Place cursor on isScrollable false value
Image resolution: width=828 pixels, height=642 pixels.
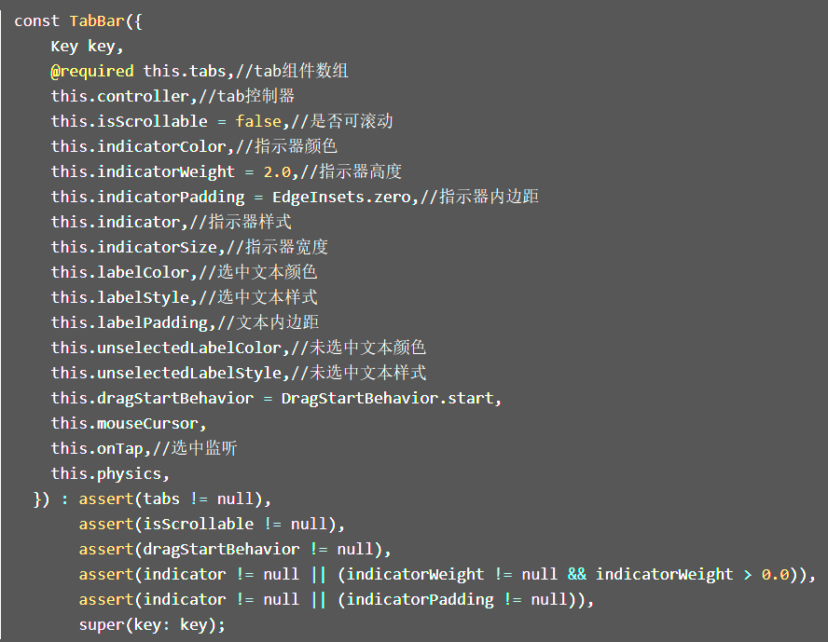(259, 121)
